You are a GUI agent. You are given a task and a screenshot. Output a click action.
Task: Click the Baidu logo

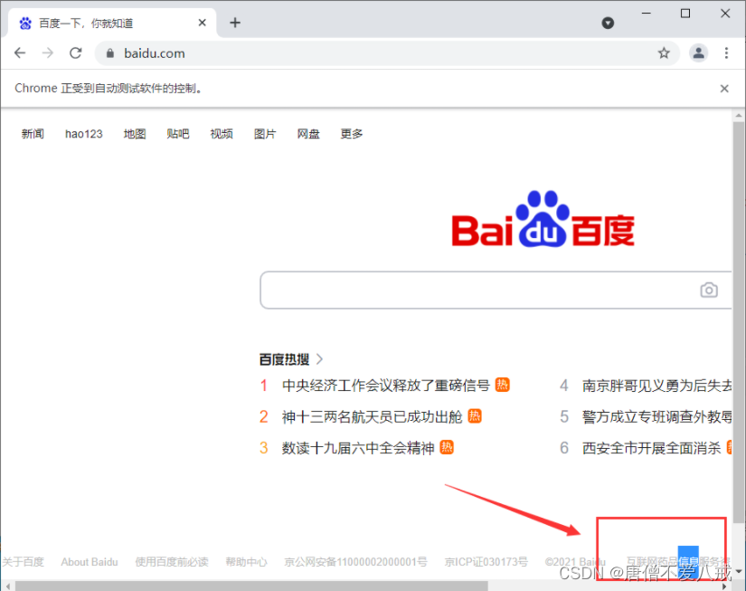543,220
